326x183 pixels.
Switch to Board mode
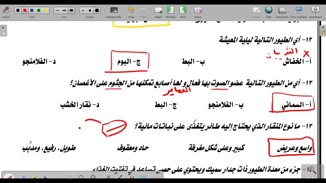click(256, 12)
